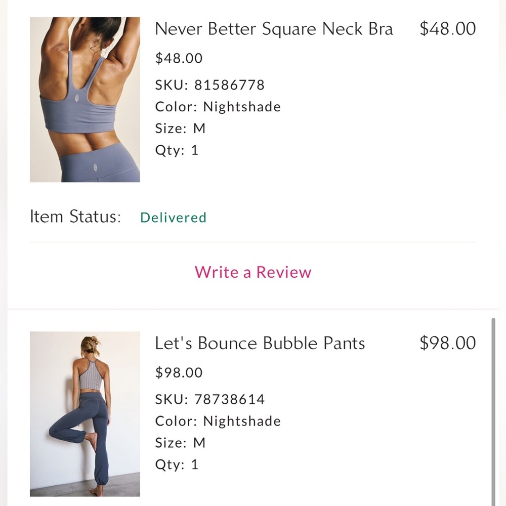Viewport: 506px width, 506px height.
Task: Open the Let's Bounce Bubble Pants thumbnail
Action: [85, 414]
